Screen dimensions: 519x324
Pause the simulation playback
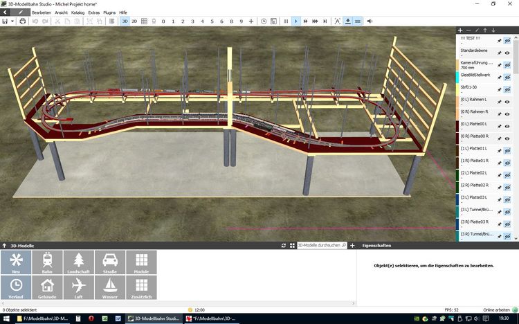pos(286,21)
